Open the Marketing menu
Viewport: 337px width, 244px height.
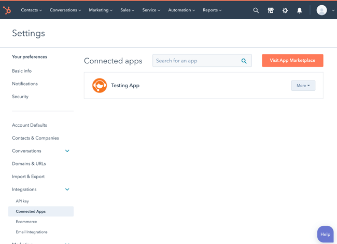click(100, 10)
